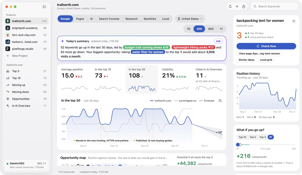Click the plus add icon in toolbar

(237, 6)
